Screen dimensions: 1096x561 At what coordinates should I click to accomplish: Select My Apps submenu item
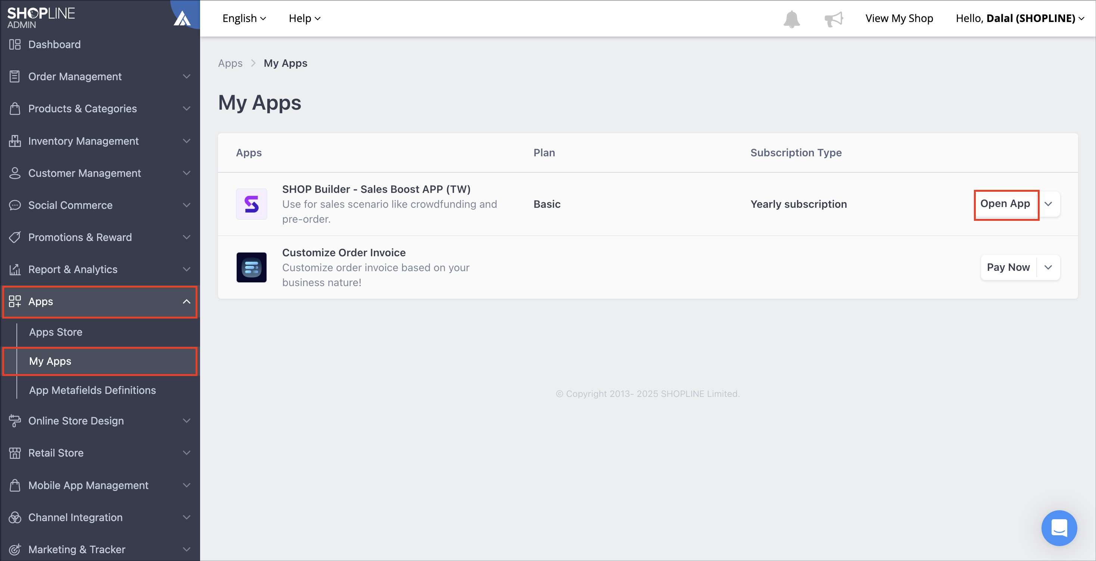100,361
